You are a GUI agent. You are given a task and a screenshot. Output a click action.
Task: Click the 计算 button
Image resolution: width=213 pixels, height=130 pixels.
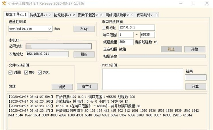(x=196, y=86)
